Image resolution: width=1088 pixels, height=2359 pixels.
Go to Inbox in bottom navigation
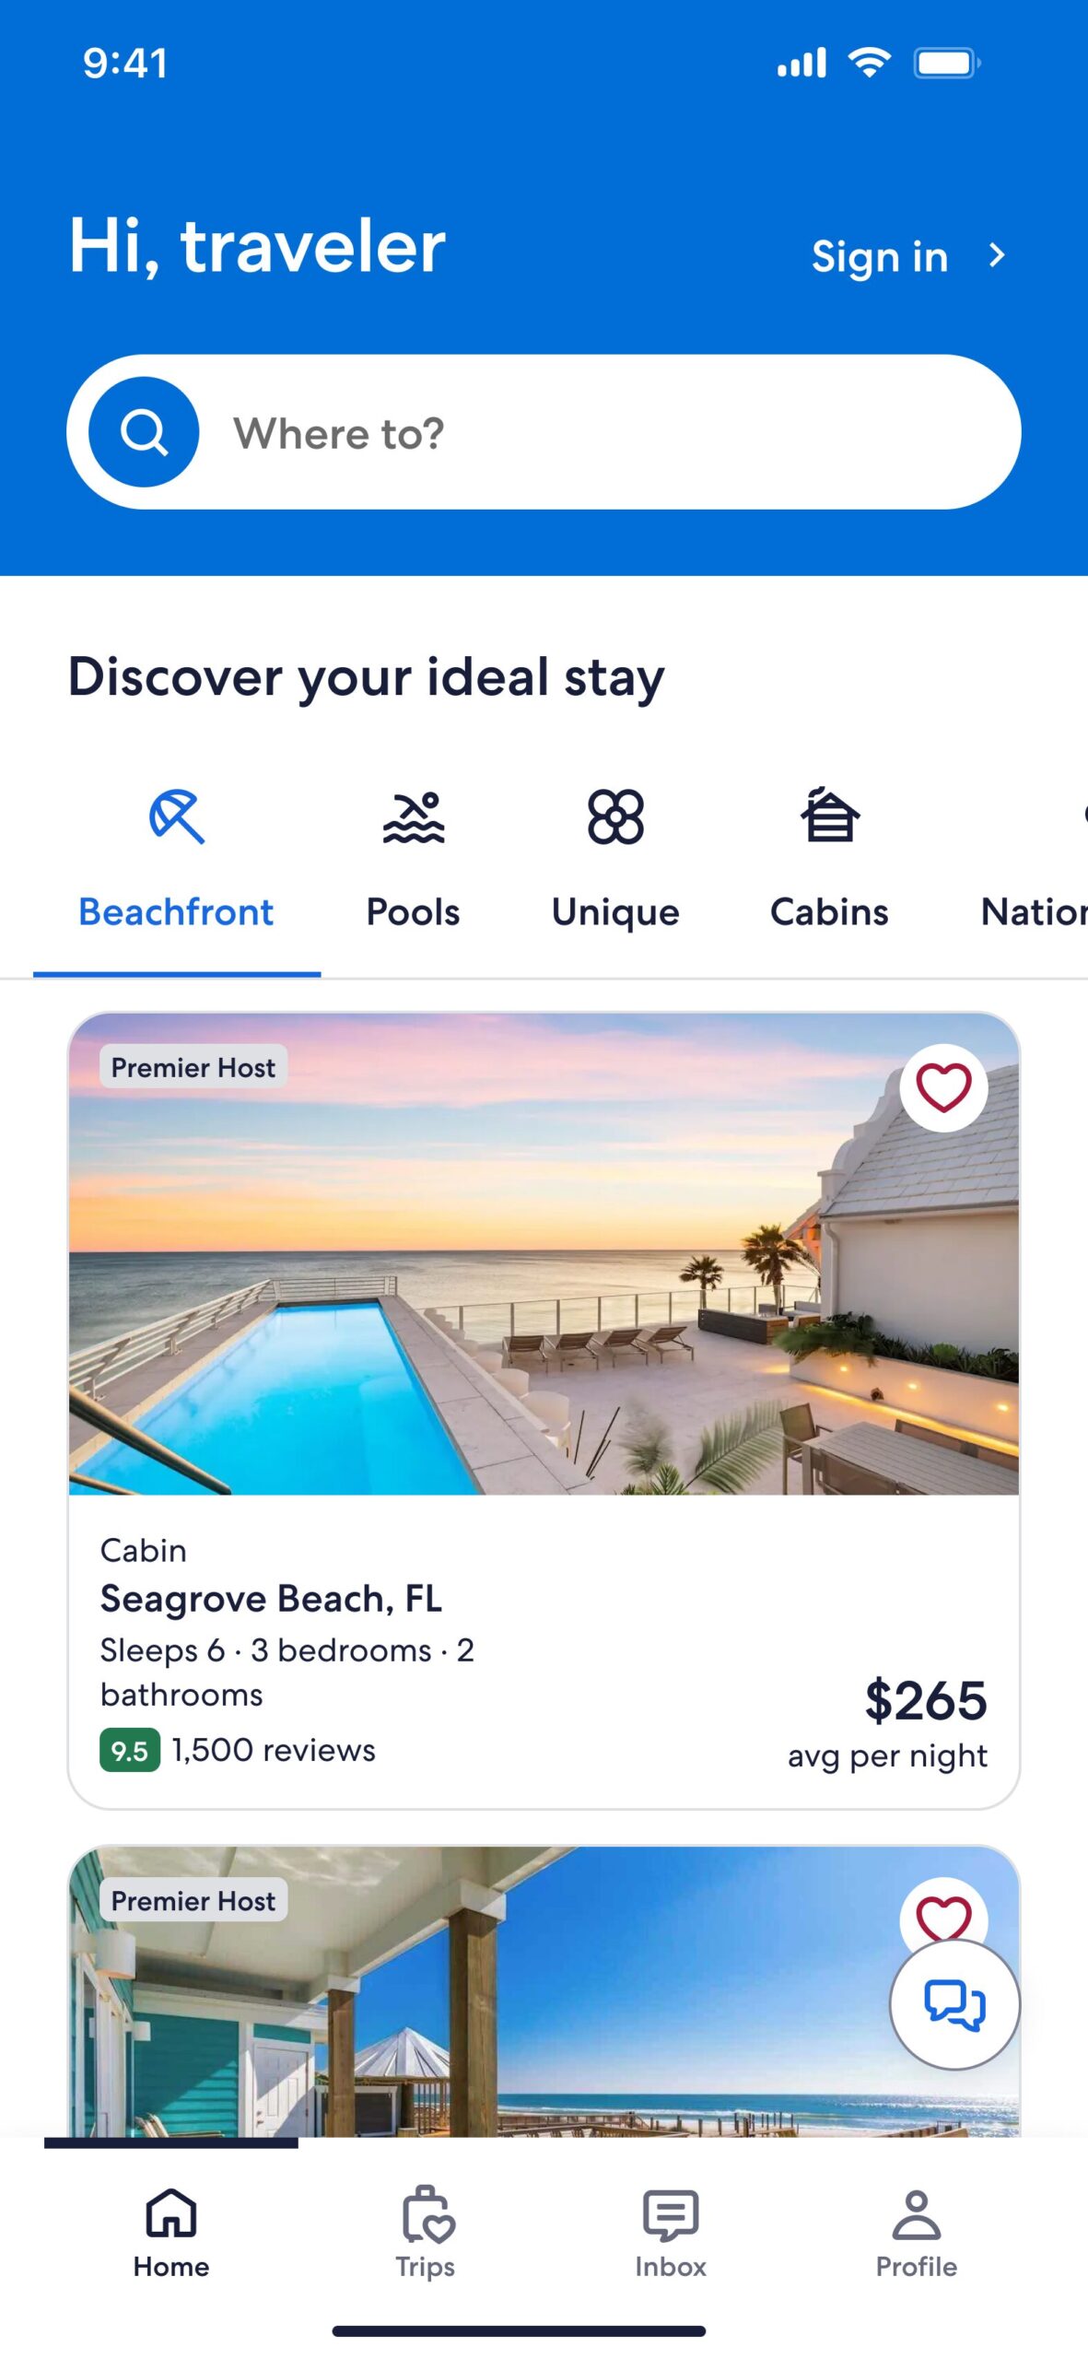point(671,2230)
